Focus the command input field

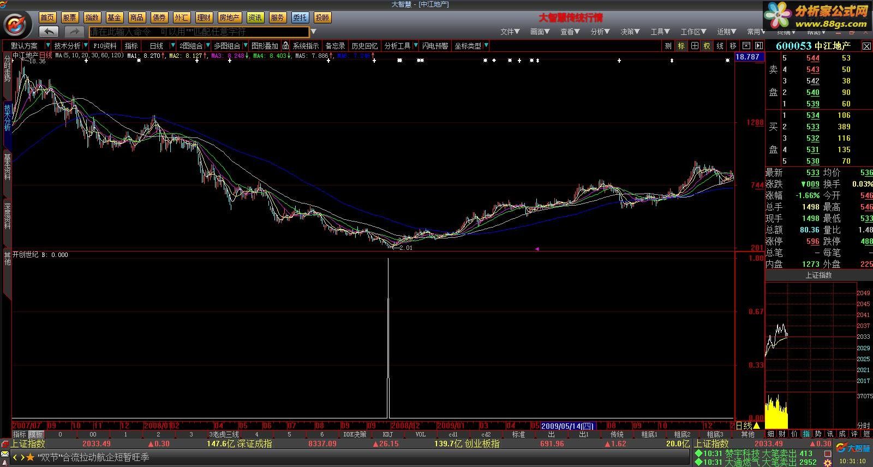[199, 32]
